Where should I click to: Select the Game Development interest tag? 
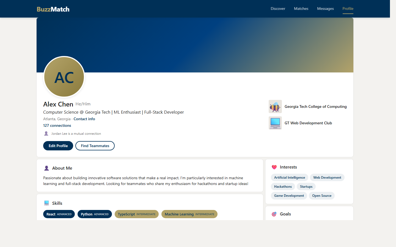289,196
